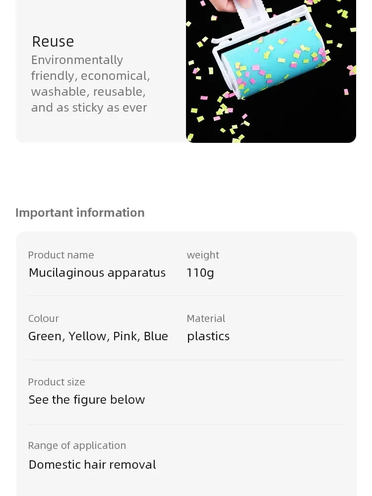This screenshot has width=372, height=496.
Task: Click the Range of application label
Action: click(x=77, y=446)
